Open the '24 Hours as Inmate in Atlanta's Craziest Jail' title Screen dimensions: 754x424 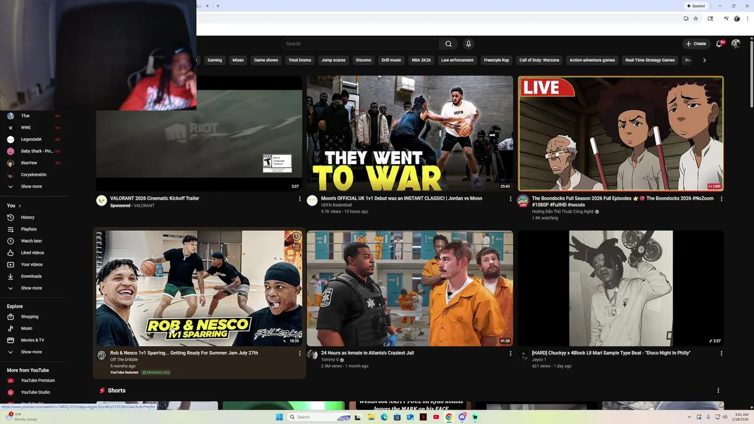(x=368, y=353)
